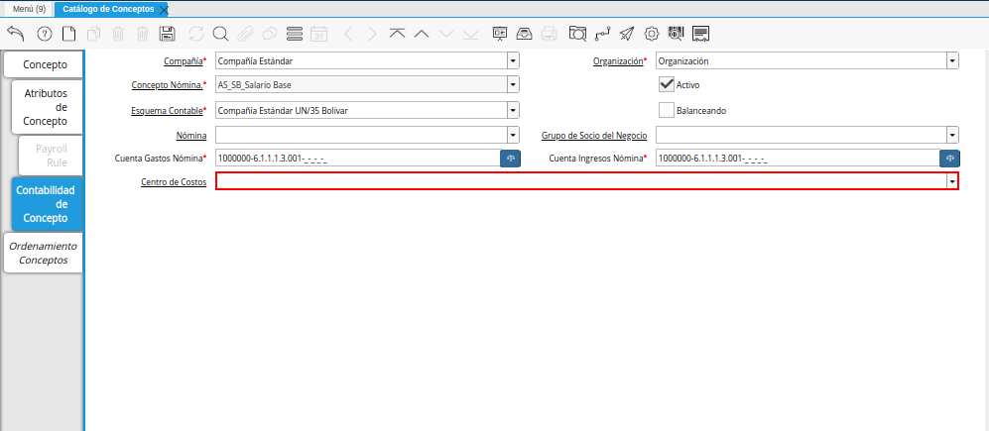Click the Centro de Costos label link
The height and width of the screenshot is (431, 989).
[174, 182]
